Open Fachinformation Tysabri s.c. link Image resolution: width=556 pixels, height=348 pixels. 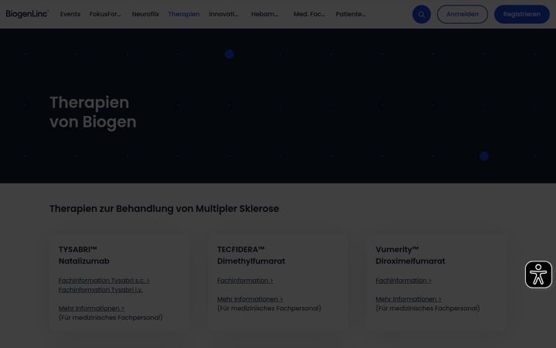tap(104, 281)
